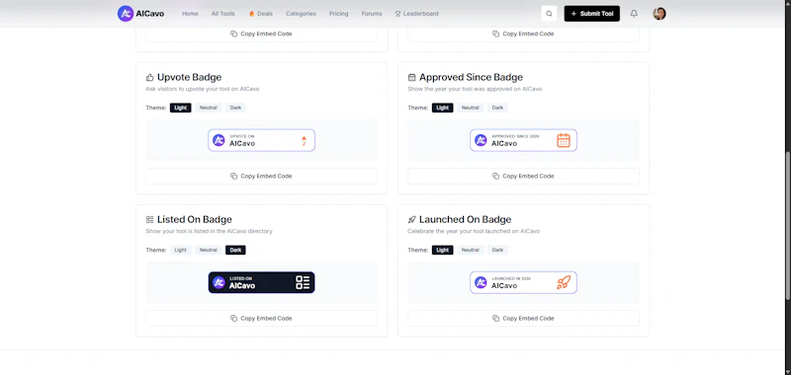The image size is (791, 375).
Task: Select Light theme for Launched On Badge
Action: pyautogui.click(x=442, y=250)
